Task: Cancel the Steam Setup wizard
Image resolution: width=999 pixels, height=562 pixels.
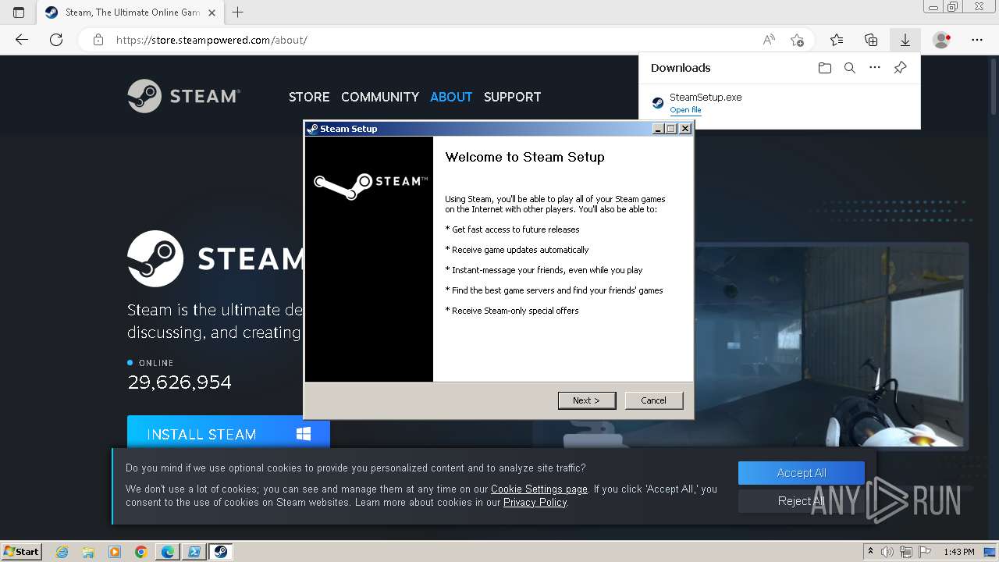Action: 653,400
